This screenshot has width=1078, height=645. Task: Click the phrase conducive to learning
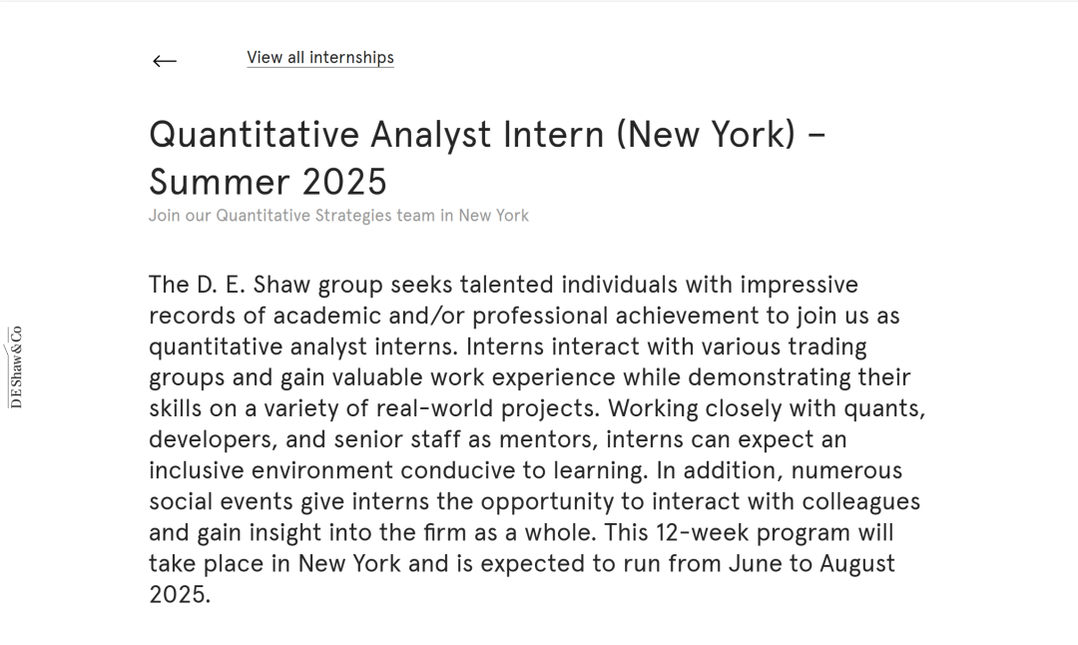pos(522,470)
